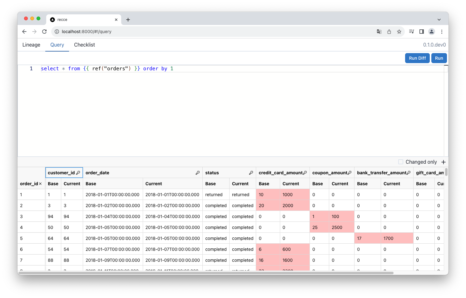Click the bank_transfer_amount key icon
Viewport: 466px width, 298px height.
click(409, 173)
